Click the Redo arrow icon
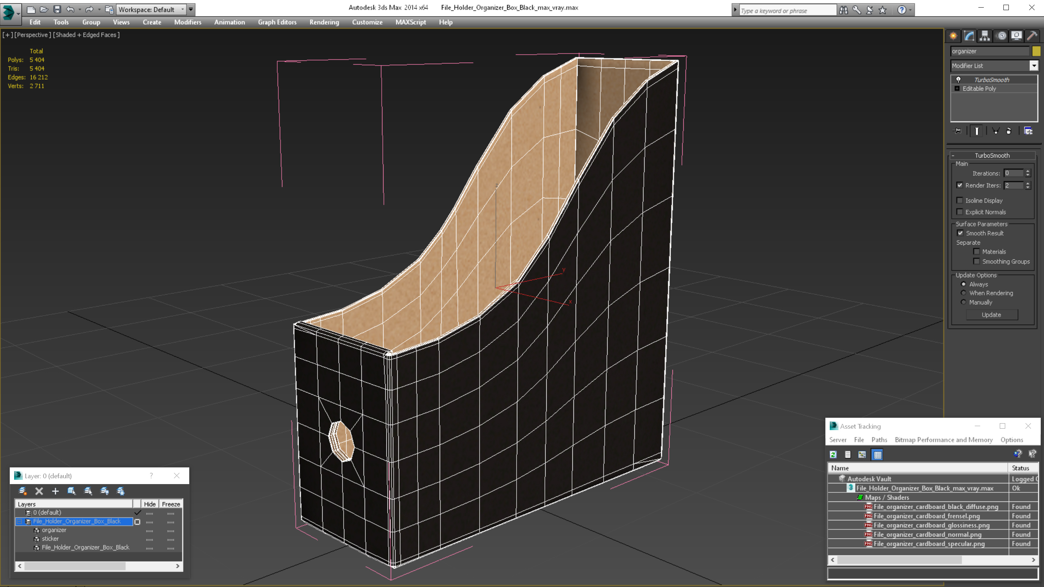 pyautogui.click(x=90, y=9)
